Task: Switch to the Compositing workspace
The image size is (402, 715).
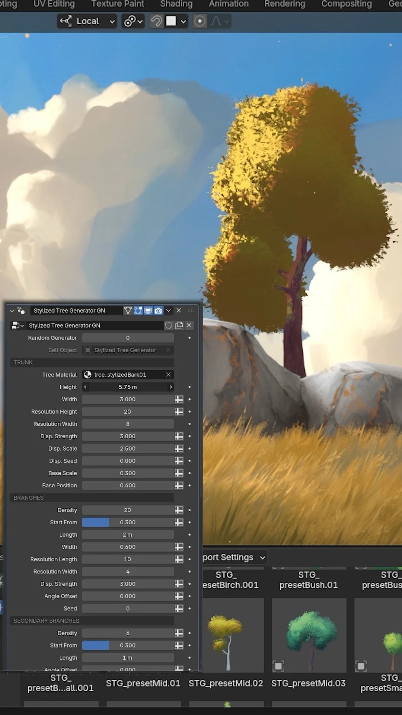Action: click(347, 4)
